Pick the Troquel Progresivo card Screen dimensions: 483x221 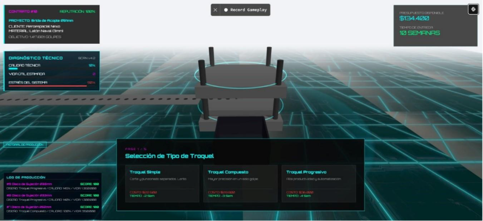tap(319, 183)
